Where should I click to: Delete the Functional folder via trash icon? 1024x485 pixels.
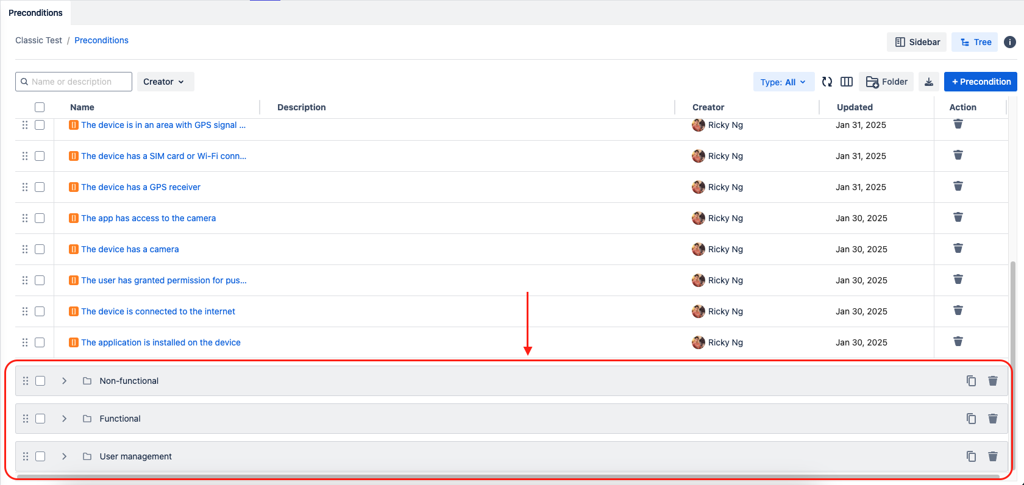tap(993, 419)
